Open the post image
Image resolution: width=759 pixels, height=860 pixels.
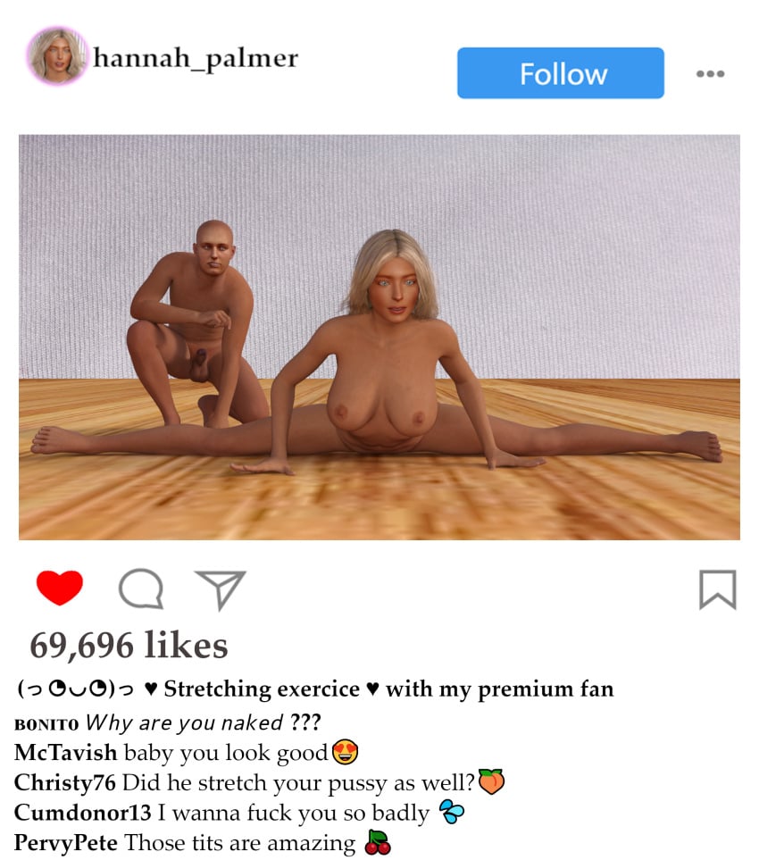pos(379,338)
